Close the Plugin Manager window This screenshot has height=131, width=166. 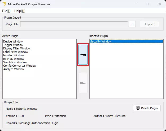coord(160,4)
